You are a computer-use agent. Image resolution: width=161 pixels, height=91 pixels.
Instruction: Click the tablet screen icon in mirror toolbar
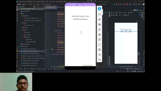99,44
